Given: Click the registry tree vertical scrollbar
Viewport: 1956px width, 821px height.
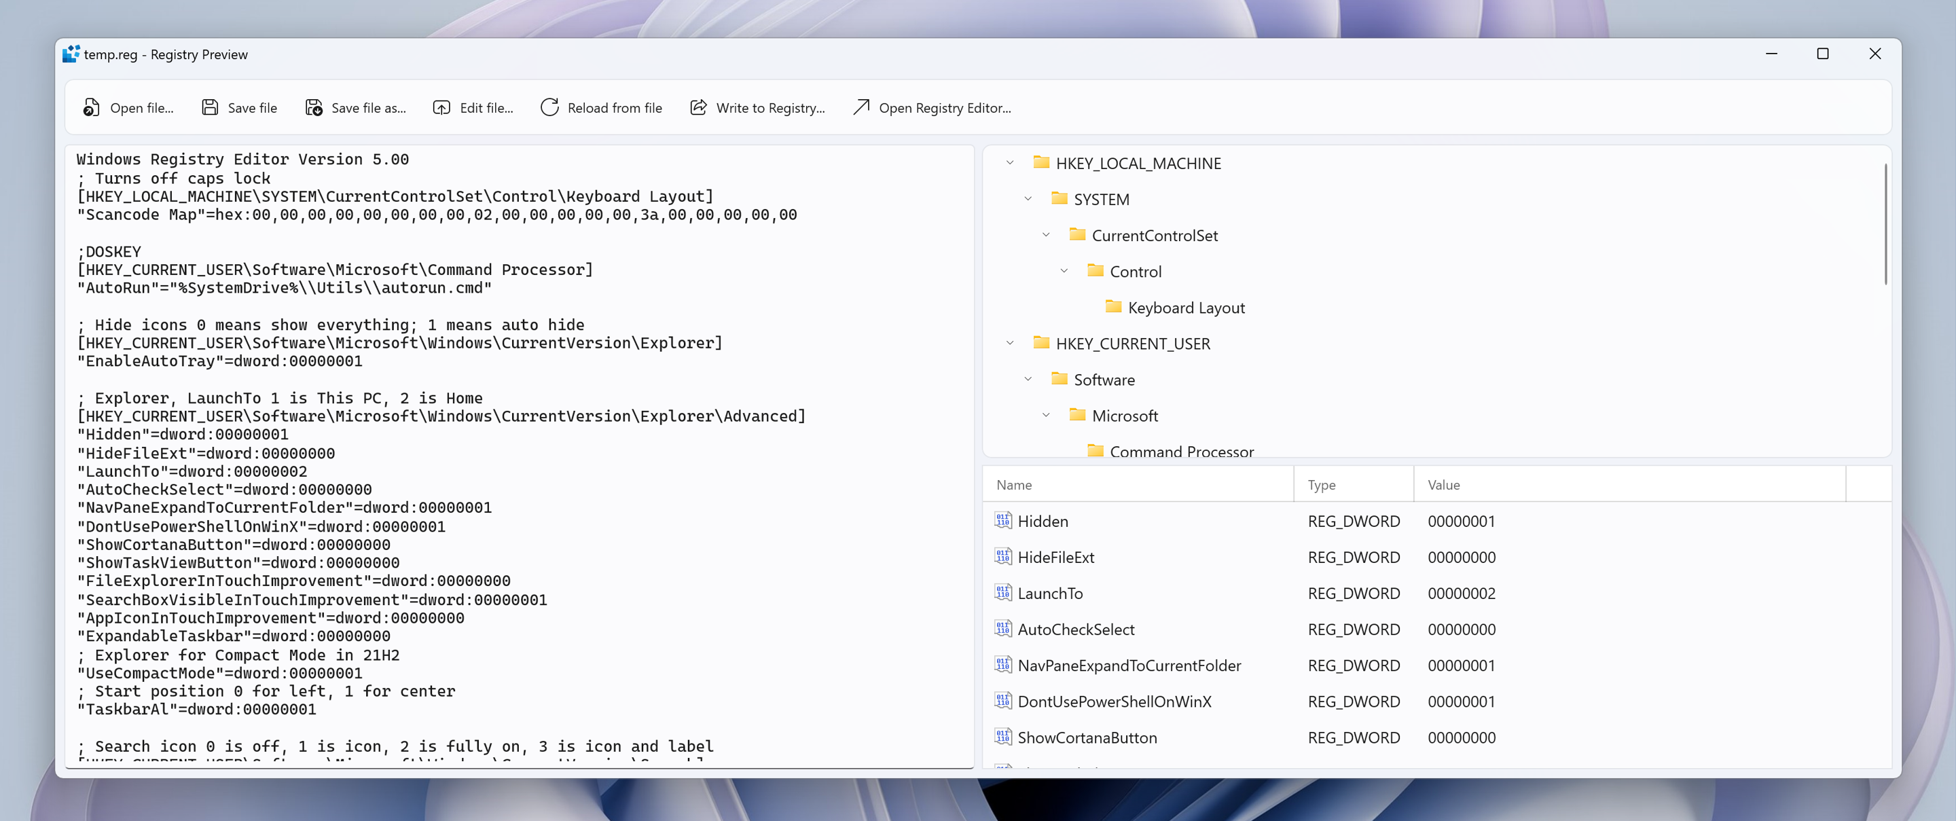Looking at the screenshot, I should point(1885,225).
